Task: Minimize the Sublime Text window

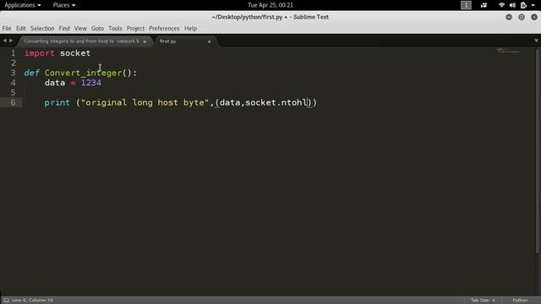Action: [x=509, y=17]
